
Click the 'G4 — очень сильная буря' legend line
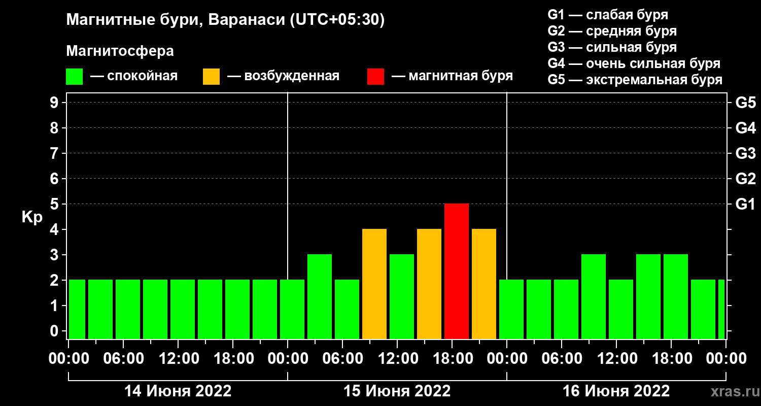(x=634, y=63)
